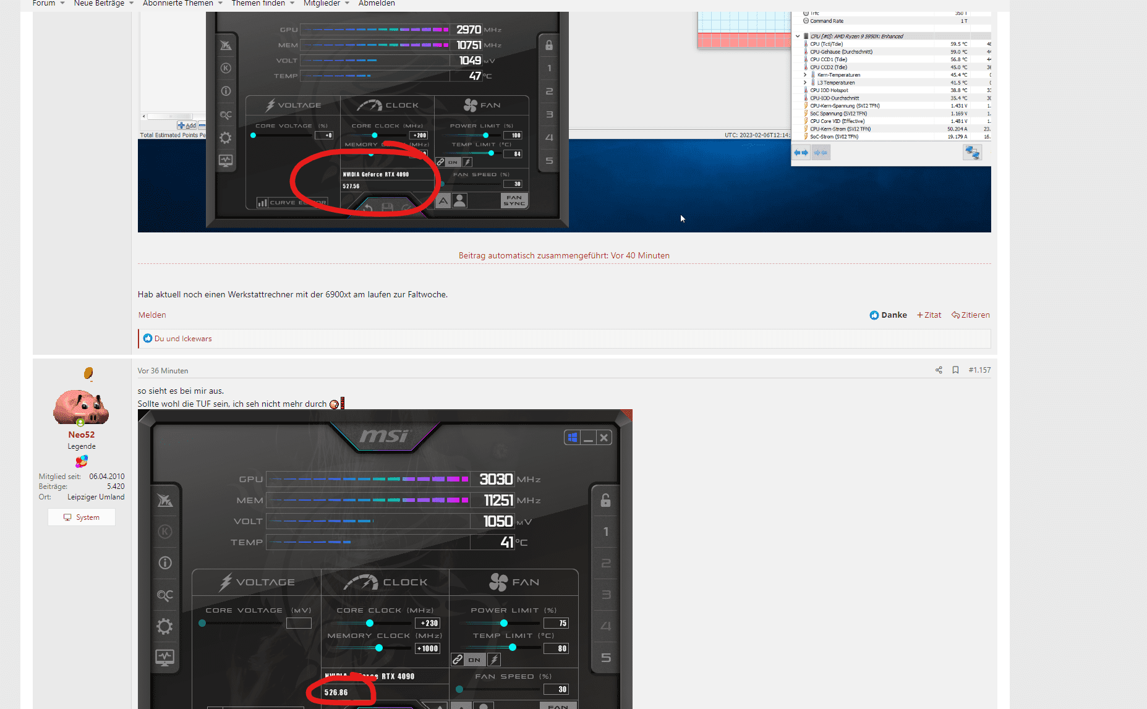
Task: Click the MSI dragon icon in upper Afterburner sidebar
Action: tap(226, 45)
